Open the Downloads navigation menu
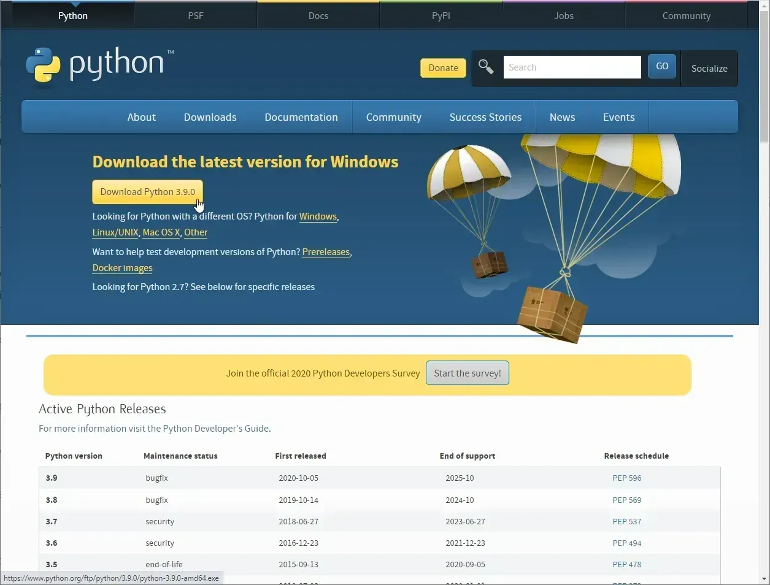Screen dimensions: 770x585 click(210, 117)
